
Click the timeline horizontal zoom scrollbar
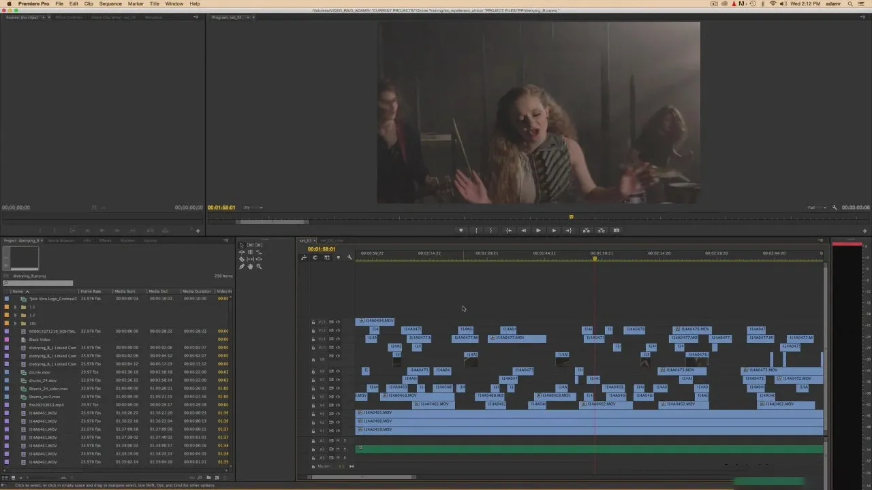click(x=363, y=477)
